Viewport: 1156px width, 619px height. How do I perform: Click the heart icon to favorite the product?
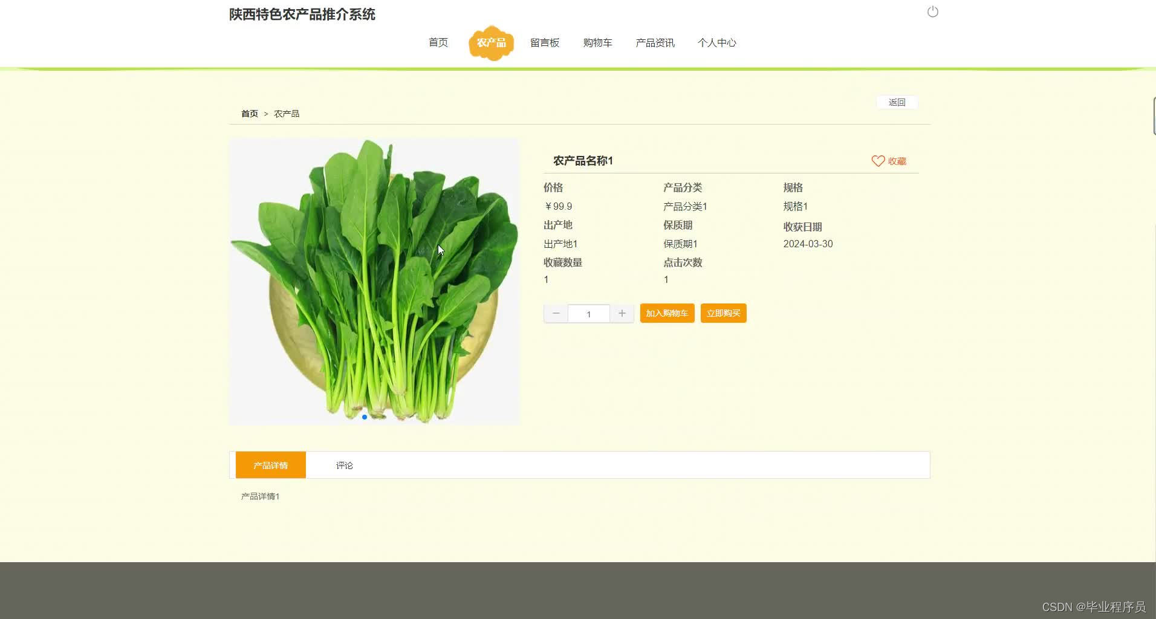(x=878, y=161)
